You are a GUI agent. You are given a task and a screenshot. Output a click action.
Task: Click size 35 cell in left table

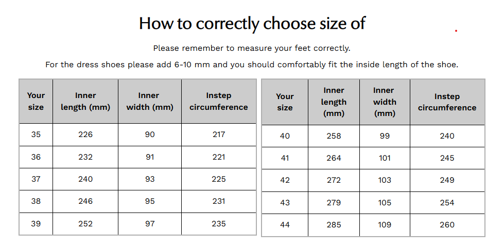pos(36,134)
